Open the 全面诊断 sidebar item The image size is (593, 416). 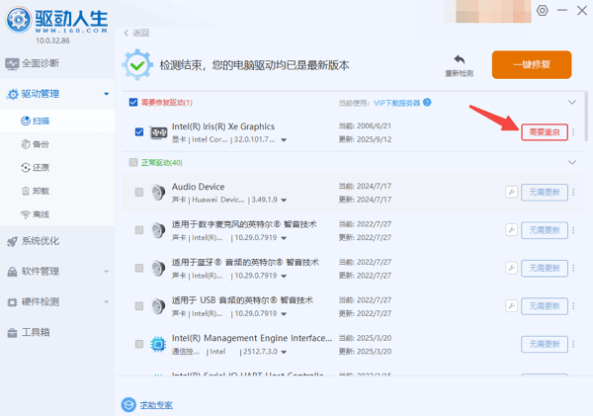[x=40, y=63]
